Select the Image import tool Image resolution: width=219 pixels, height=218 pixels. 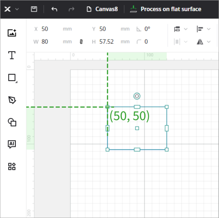click(12, 33)
